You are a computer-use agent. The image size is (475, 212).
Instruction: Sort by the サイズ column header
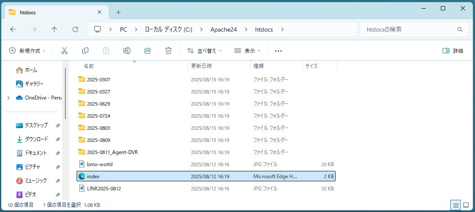pos(311,66)
